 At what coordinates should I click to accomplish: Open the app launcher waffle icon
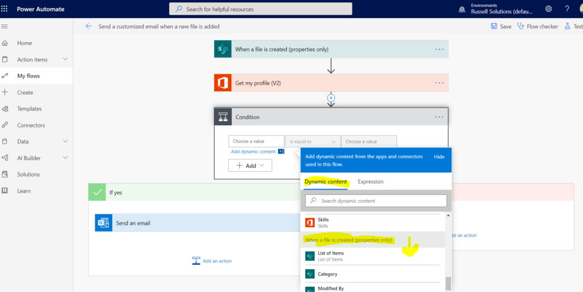4,9
